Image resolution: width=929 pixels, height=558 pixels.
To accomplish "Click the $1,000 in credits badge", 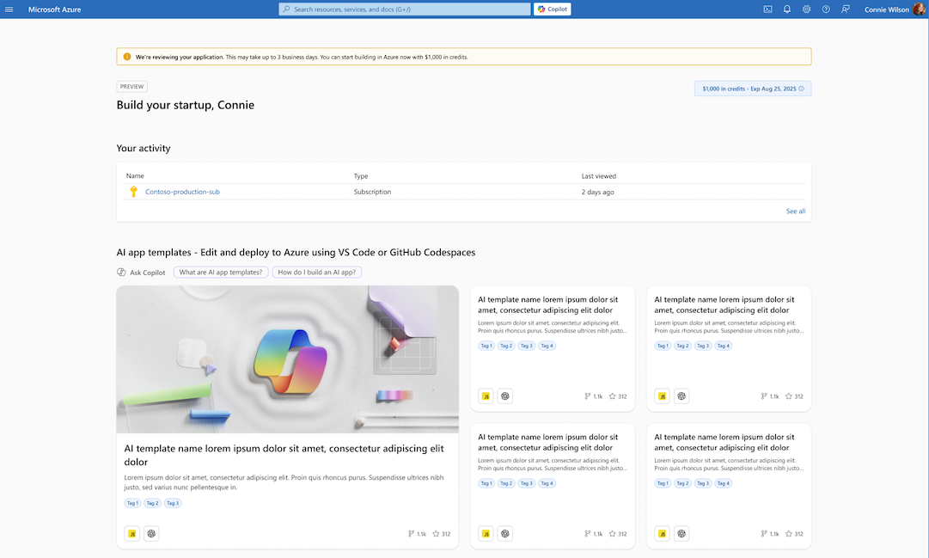I will point(753,89).
